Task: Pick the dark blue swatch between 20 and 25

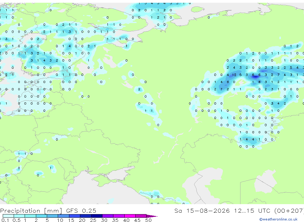Action: [x=85, y=216]
